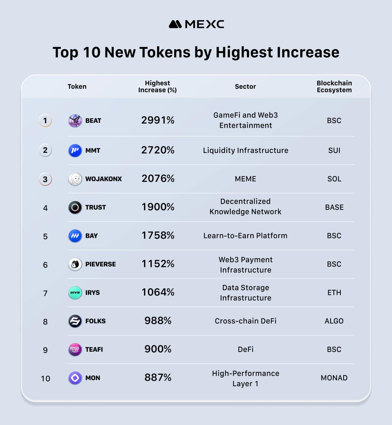Viewport: 392px width, 425px height.
Task: Click the BAY token icon
Action: (75, 236)
